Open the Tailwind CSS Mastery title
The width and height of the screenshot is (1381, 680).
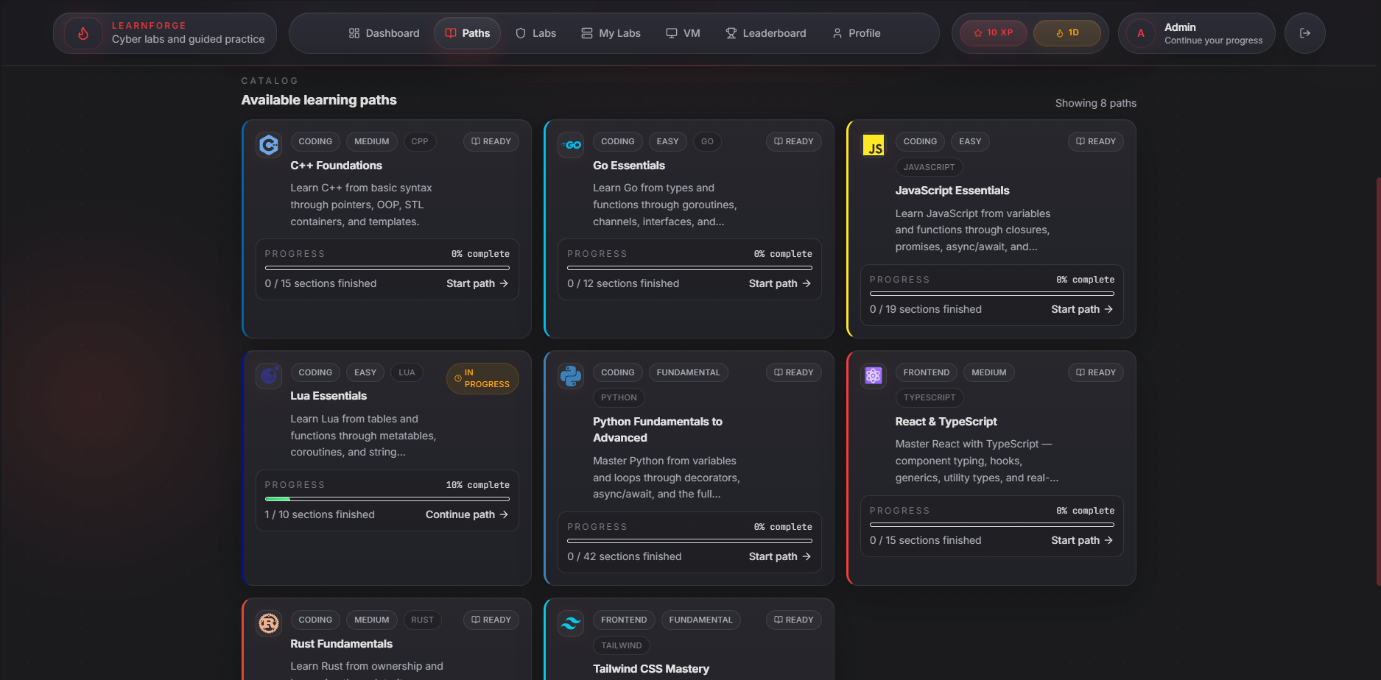click(651, 669)
